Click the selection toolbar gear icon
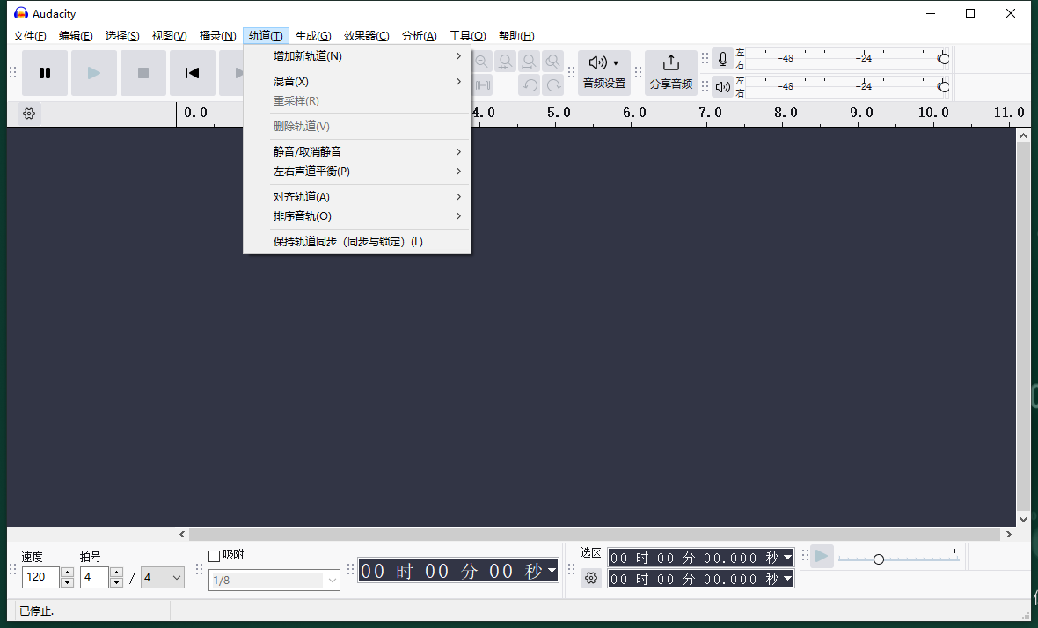Image resolution: width=1038 pixels, height=628 pixels. click(x=591, y=578)
